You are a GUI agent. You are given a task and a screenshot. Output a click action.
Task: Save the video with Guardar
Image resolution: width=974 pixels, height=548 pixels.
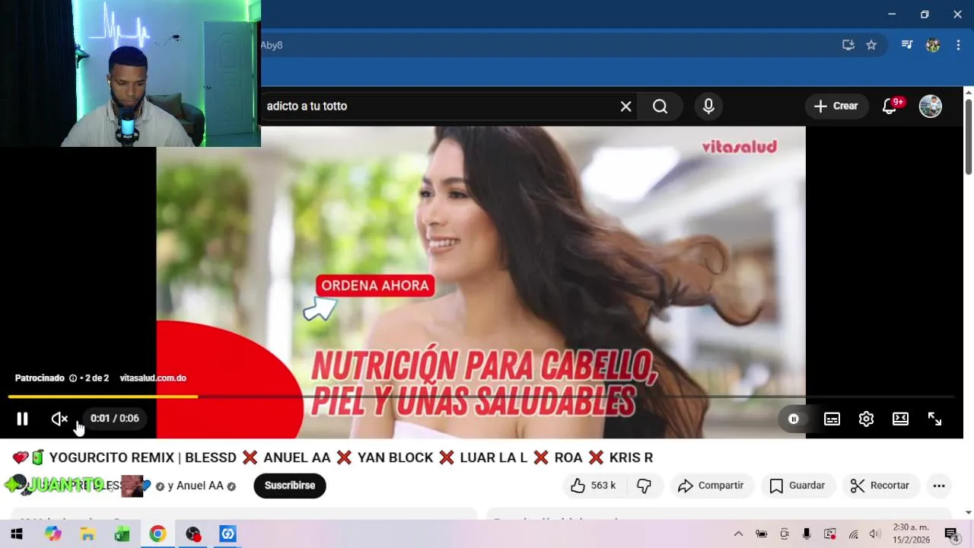coord(797,486)
